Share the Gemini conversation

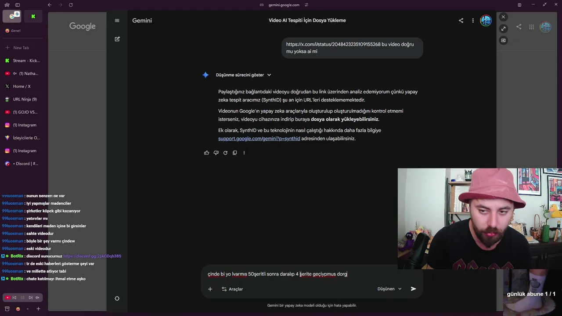point(461,21)
